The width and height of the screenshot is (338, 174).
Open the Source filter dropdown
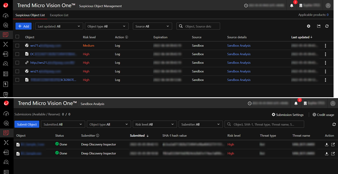point(152,26)
